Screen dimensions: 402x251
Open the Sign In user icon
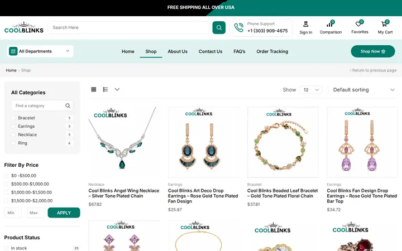[305, 25]
